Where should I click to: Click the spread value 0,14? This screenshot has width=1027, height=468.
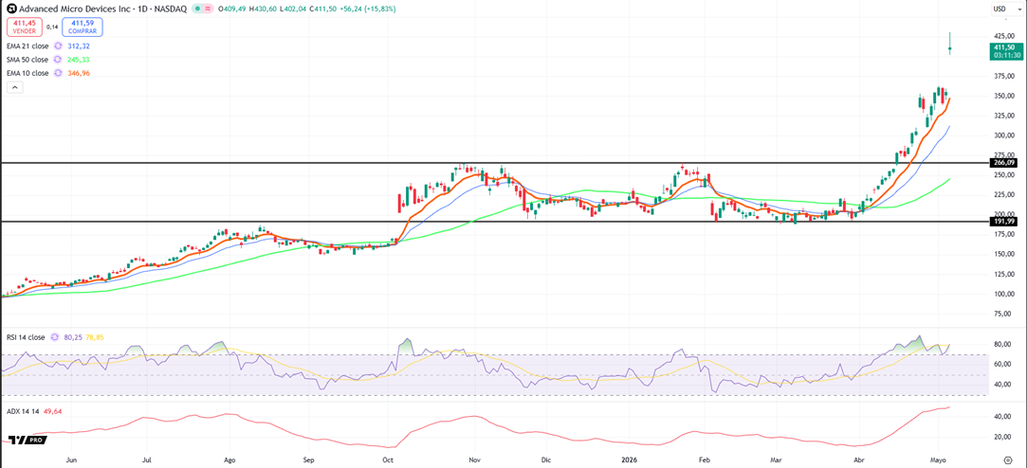(x=52, y=27)
